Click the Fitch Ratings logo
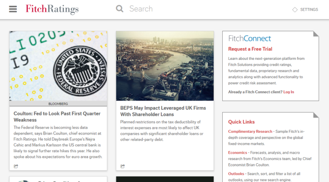Screen dimensions: 329x182 (x=52, y=9)
